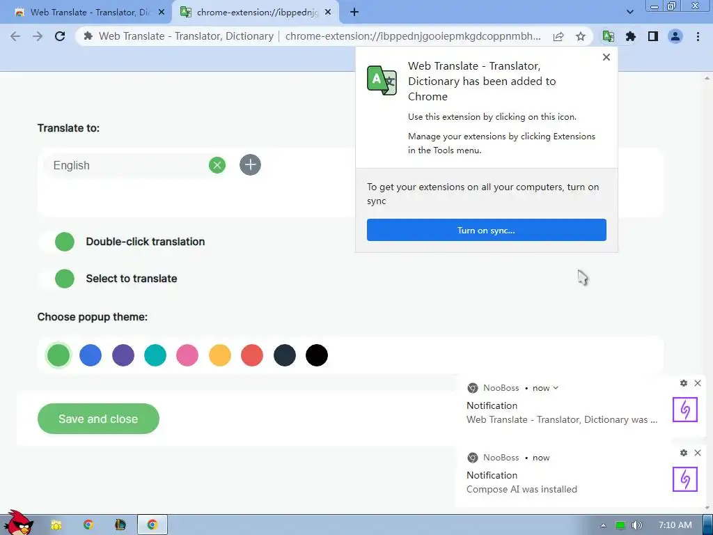Open the Angry Birds start icon
This screenshot has height=535, width=713.
19,522
